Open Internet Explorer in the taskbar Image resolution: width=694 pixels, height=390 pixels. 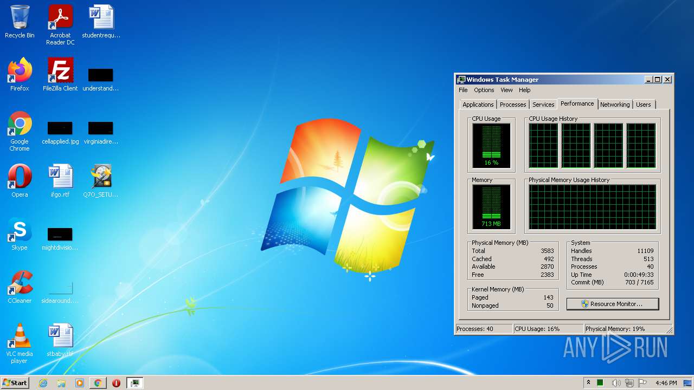pyautogui.click(x=43, y=383)
